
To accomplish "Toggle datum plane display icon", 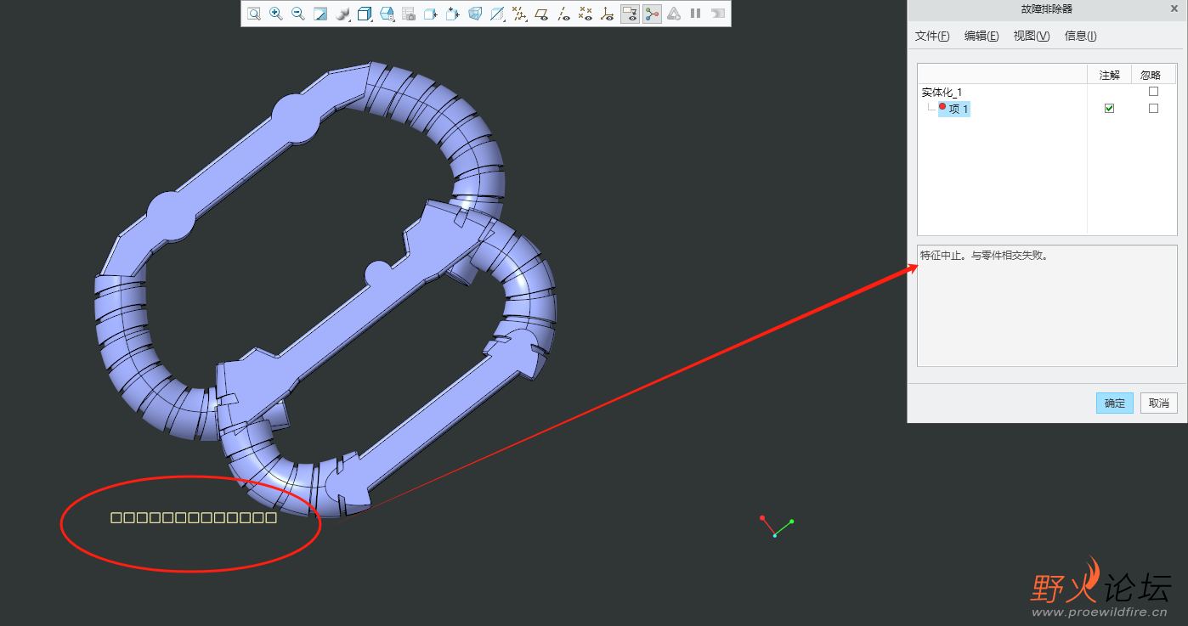I will coord(541,14).
